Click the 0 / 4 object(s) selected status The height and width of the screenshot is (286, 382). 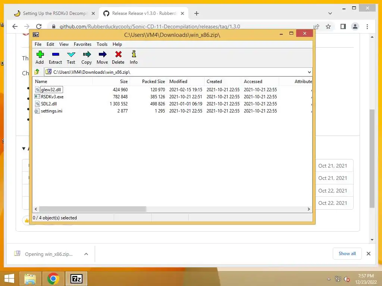55,217
